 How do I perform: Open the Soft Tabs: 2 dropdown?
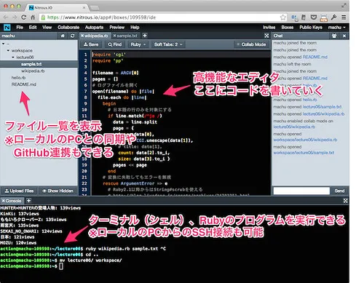(x=168, y=44)
